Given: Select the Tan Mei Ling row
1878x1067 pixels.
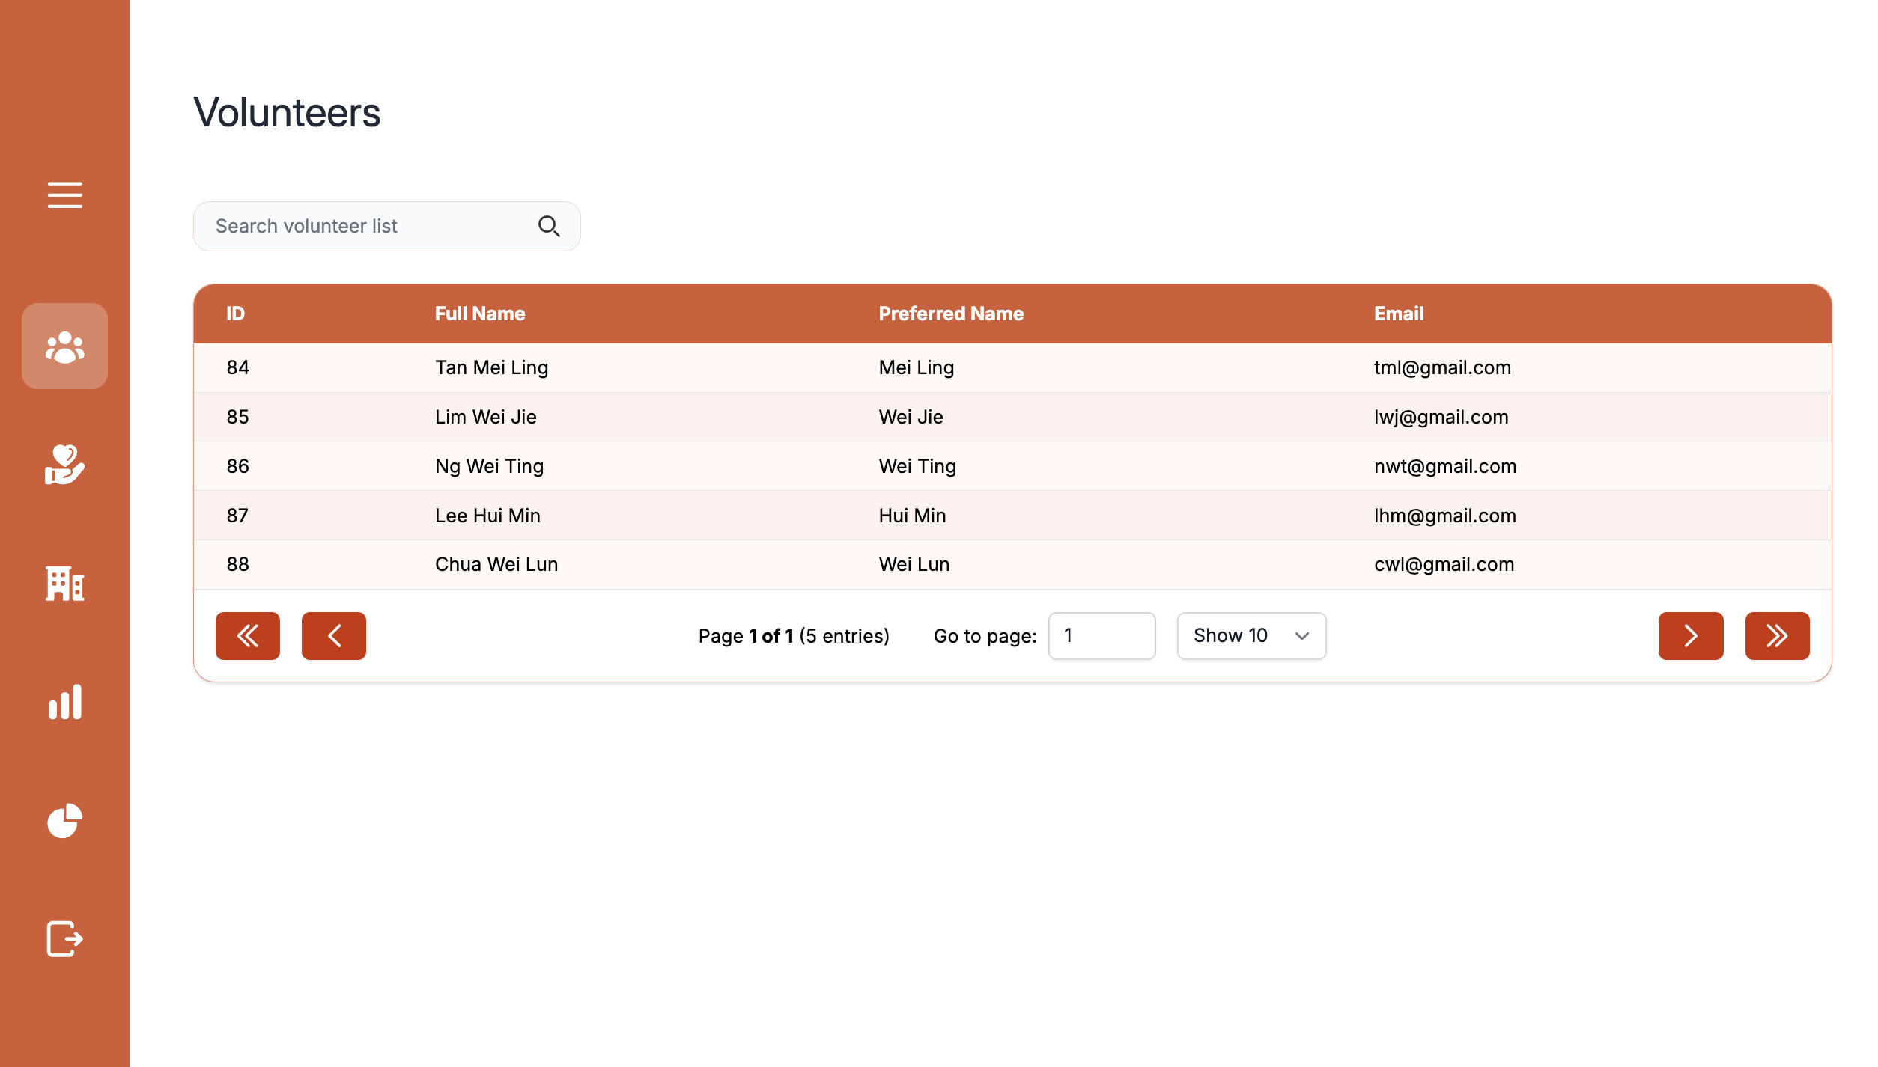Looking at the screenshot, I should tap(491, 367).
